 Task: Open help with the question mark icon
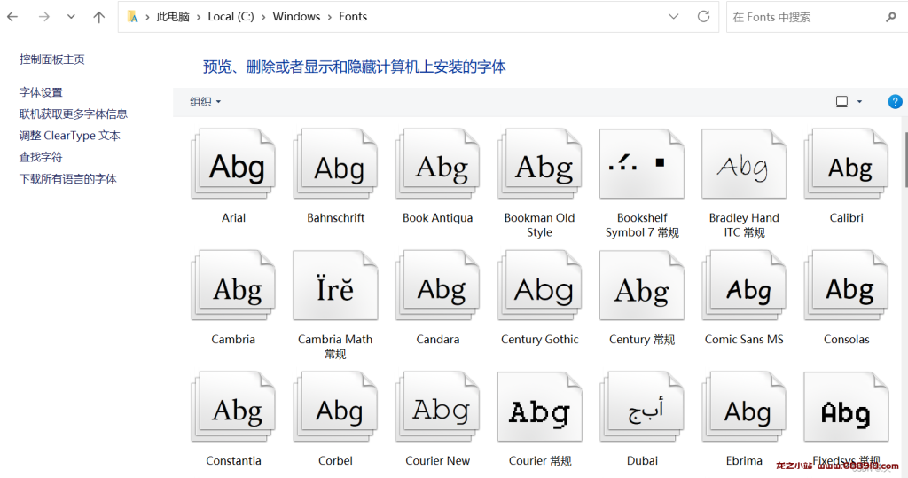click(x=895, y=101)
